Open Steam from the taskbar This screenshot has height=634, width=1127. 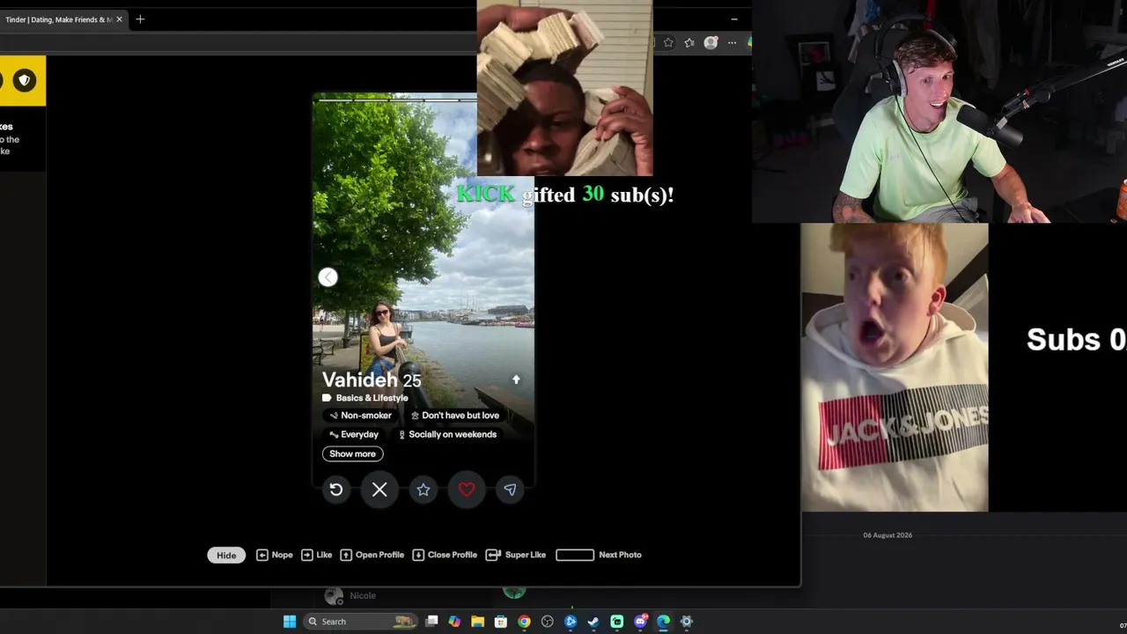pyautogui.click(x=593, y=622)
